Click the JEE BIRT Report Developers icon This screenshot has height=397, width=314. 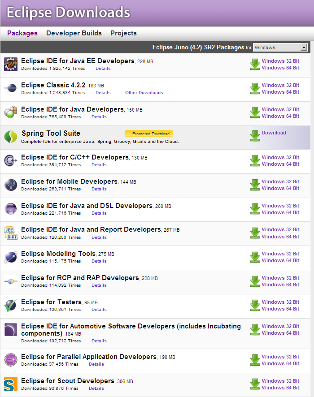(11, 233)
